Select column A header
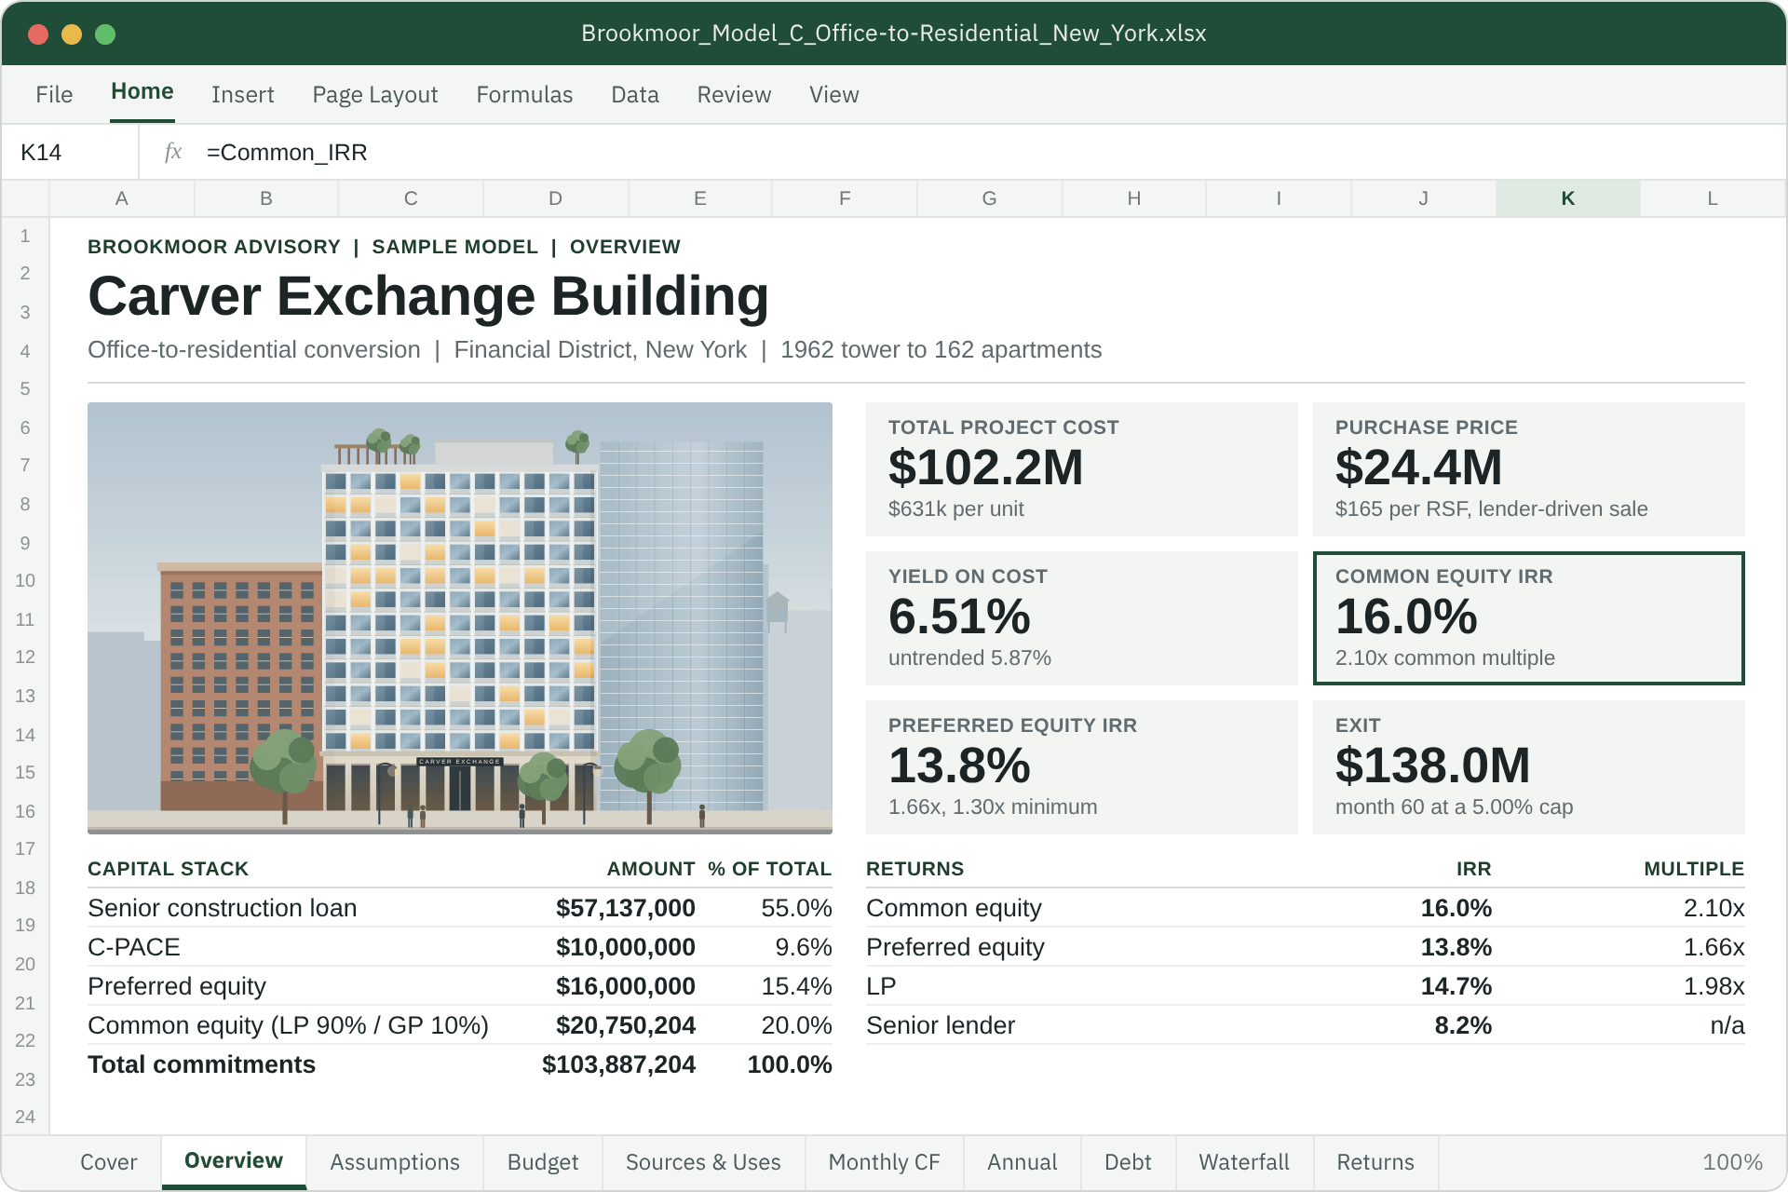 point(122,198)
